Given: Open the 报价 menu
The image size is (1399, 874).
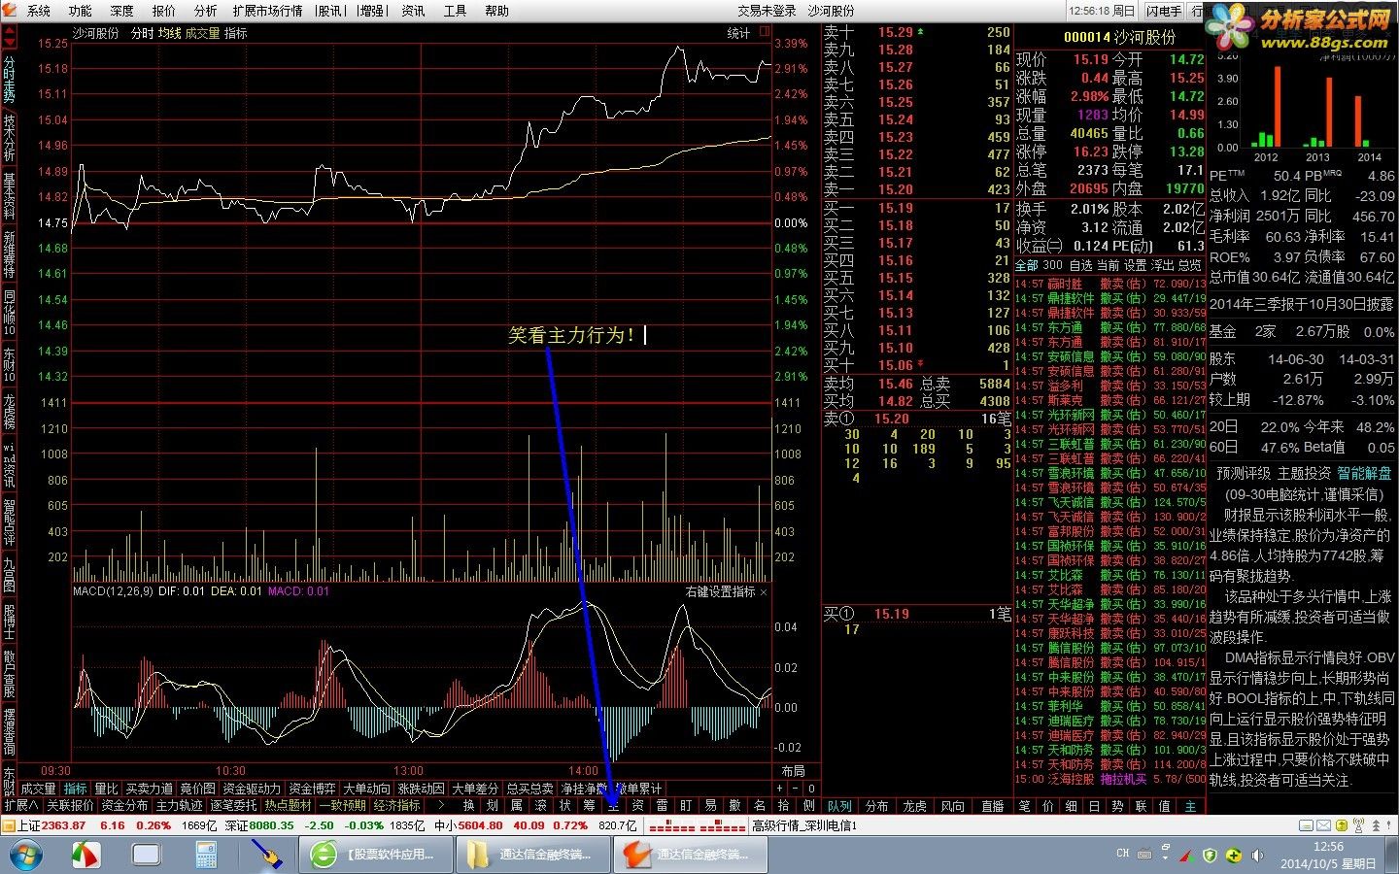Looking at the screenshot, I should pyautogui.click(x=164, y=11).
